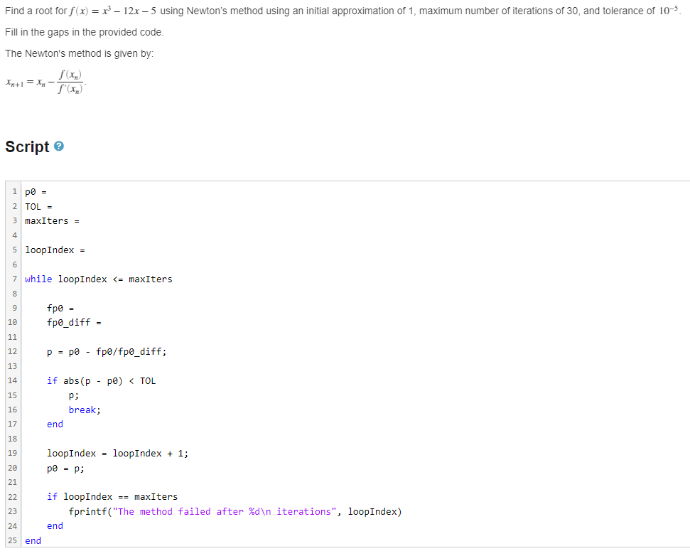Click line number 1 in the gutter

pyautogui.click(x=14, y=191)
